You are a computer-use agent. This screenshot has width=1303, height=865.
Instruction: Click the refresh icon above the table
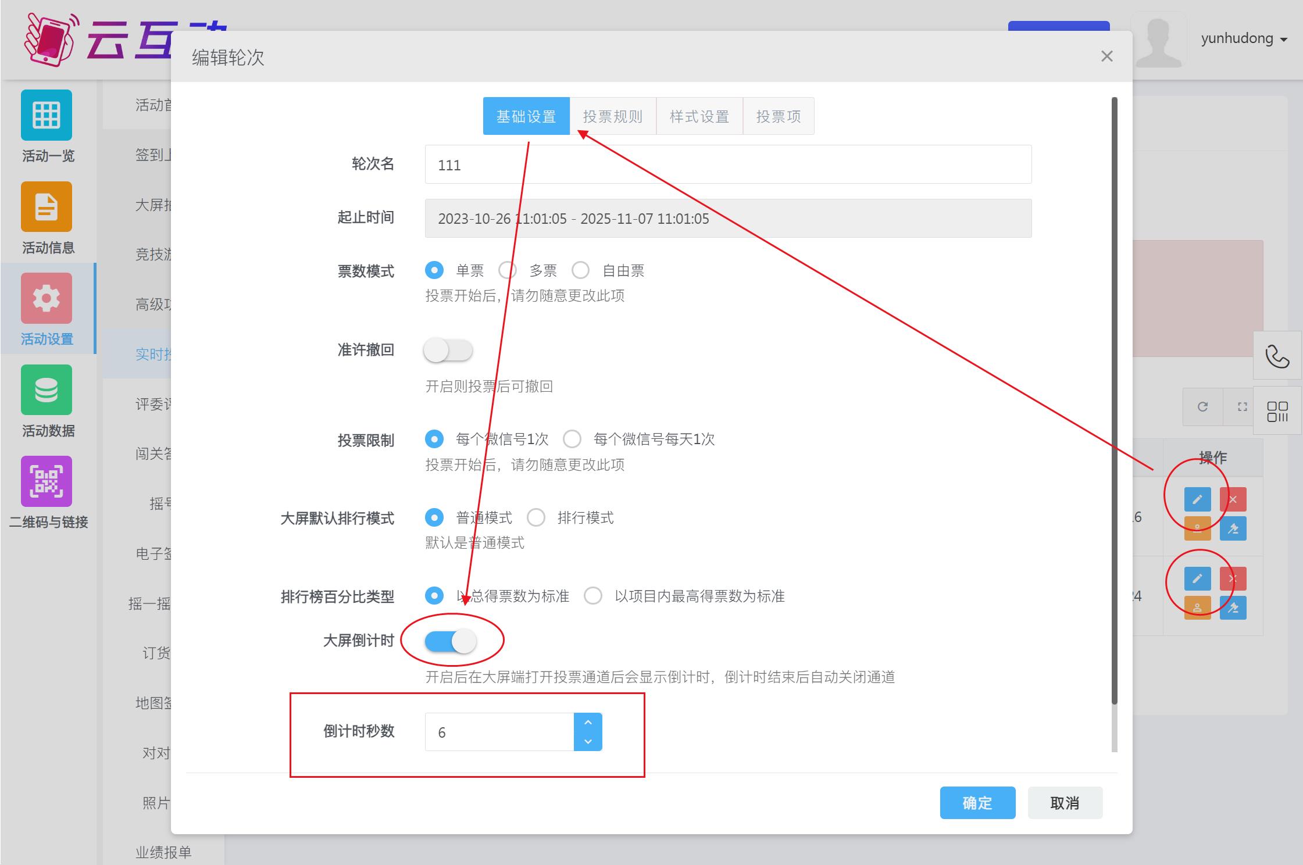coord(1202,407)
